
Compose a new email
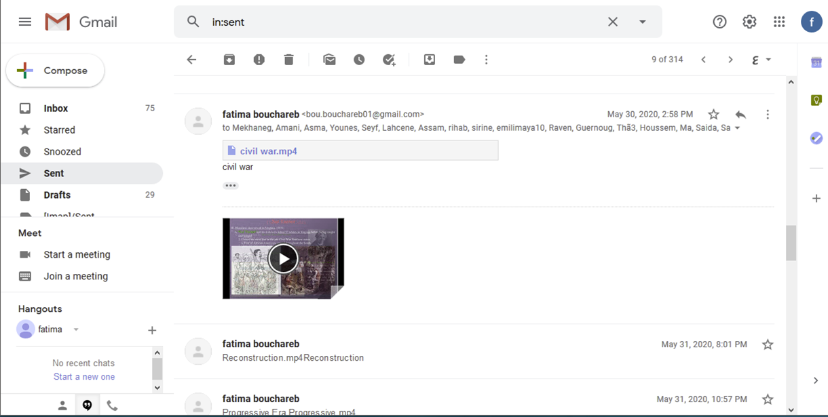55,71
